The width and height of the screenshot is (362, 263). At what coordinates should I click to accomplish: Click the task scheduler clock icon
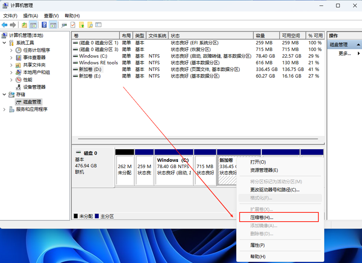(18, 50)
